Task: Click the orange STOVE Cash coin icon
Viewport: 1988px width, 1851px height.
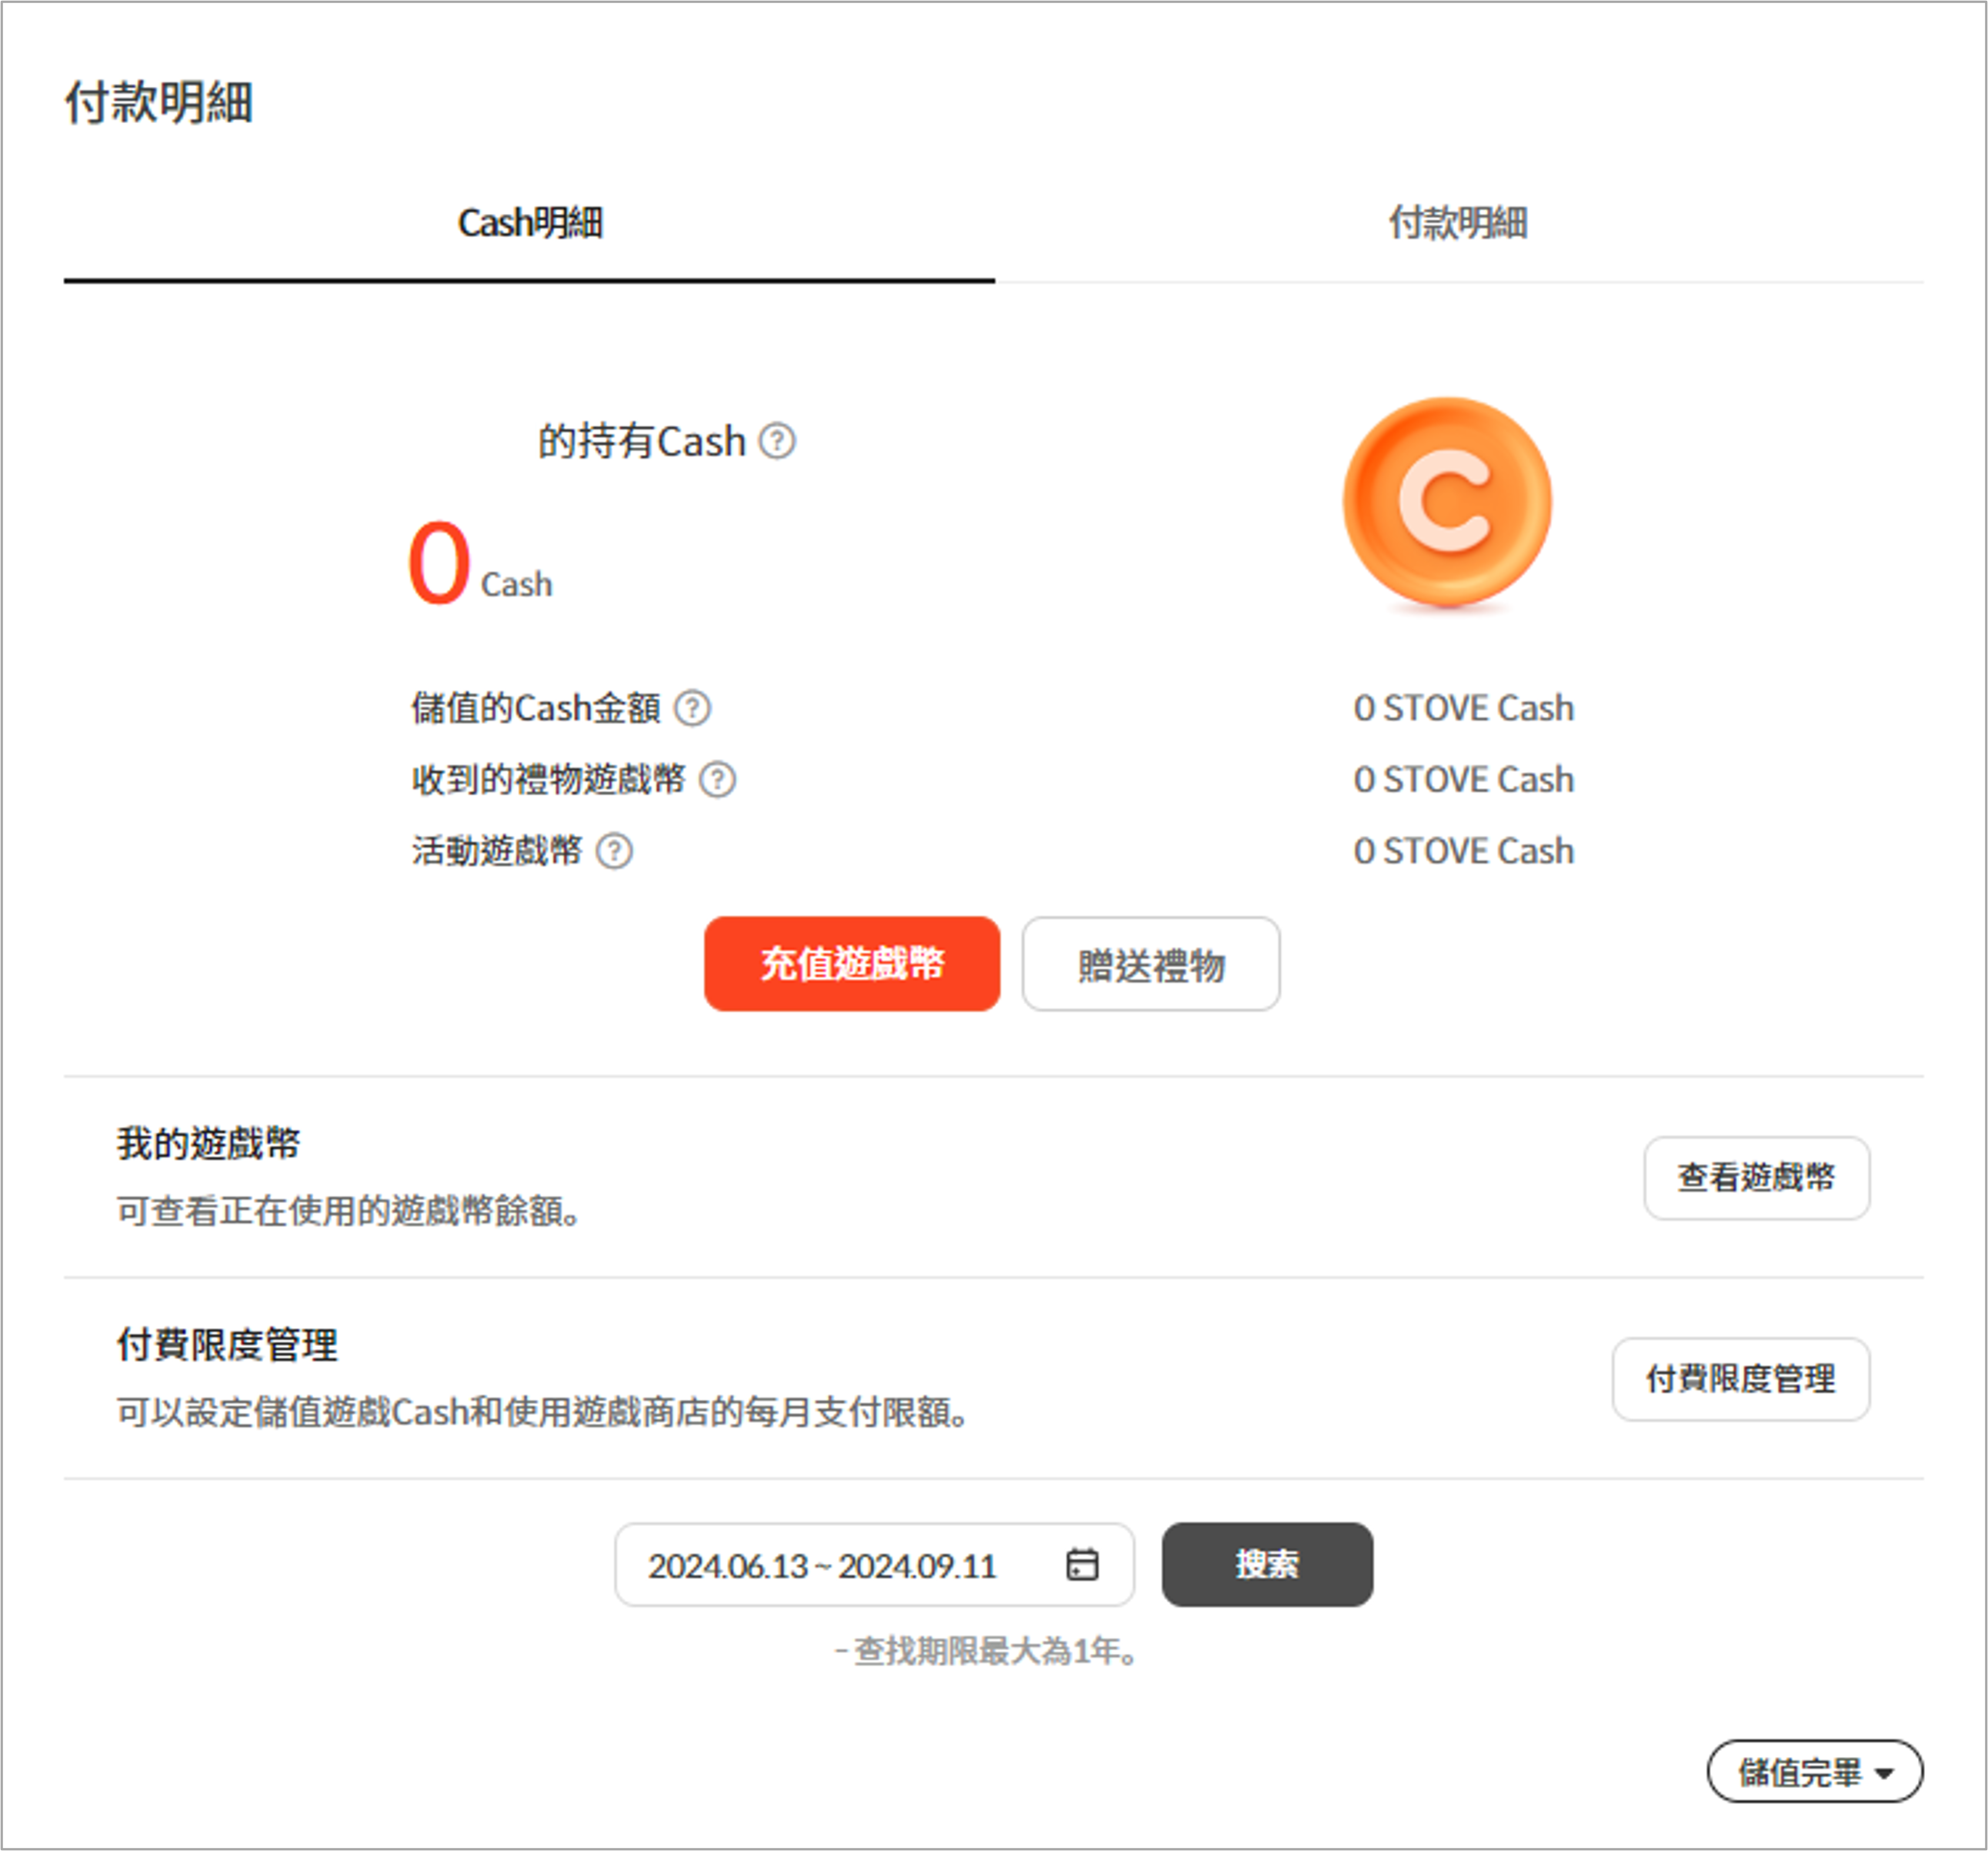Action: [1447, 503]
